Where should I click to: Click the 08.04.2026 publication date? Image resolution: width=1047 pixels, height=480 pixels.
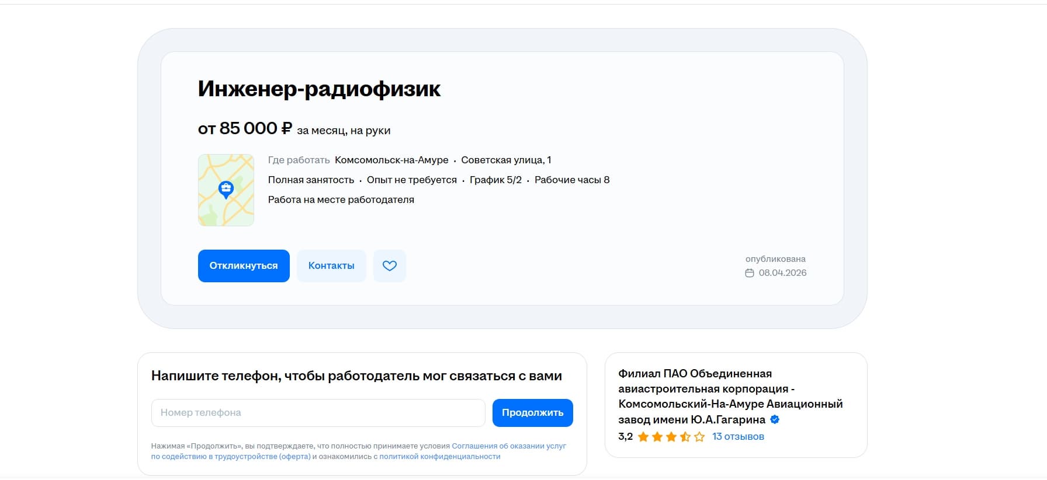782,273
